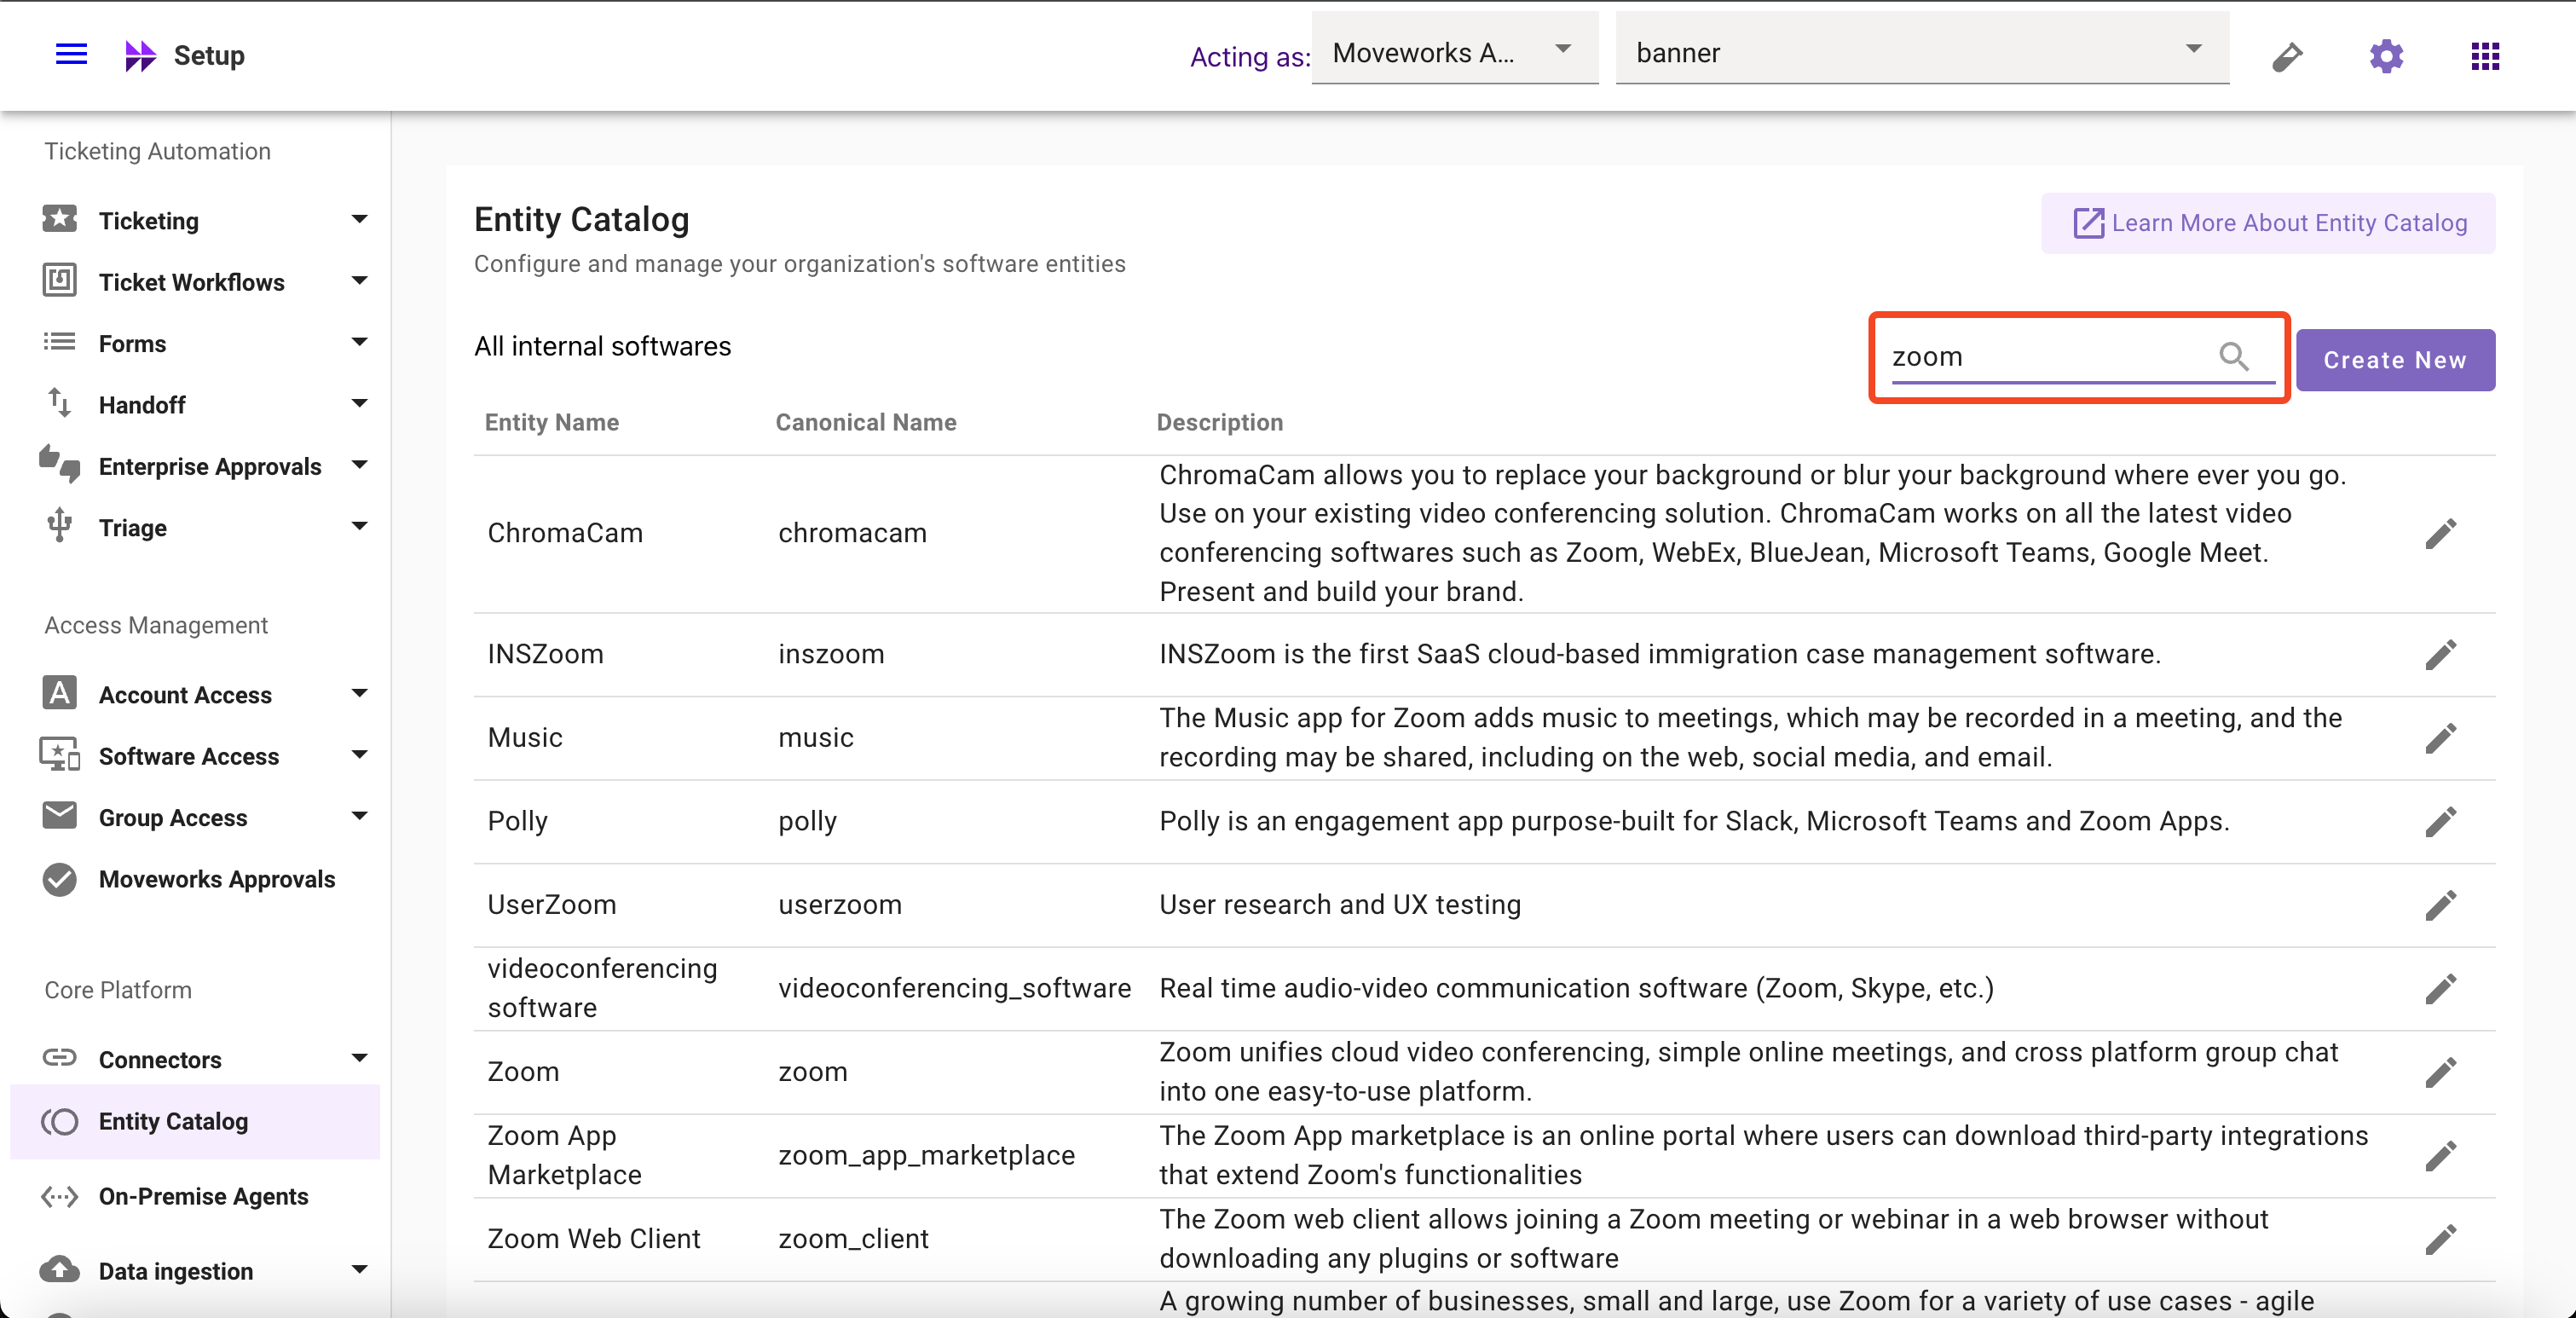This screenshot has height=1318, width=2576.
Task: Click the Moveworks logo icon
Action: [140, 55]
